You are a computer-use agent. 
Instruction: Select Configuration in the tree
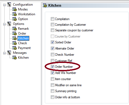(x=23, y=5)
